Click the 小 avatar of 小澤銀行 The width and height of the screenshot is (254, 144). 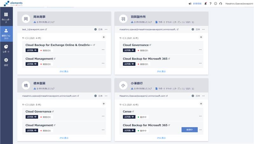[123, 85]
